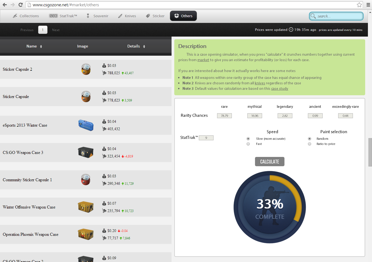The height and width of the screenshot is (262, 372).
Task: Sort the list by Details column arrows
Action: point(144,46)
